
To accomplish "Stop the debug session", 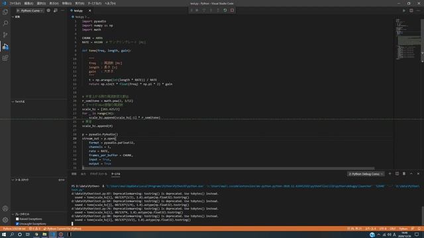I will pos(232,11).
